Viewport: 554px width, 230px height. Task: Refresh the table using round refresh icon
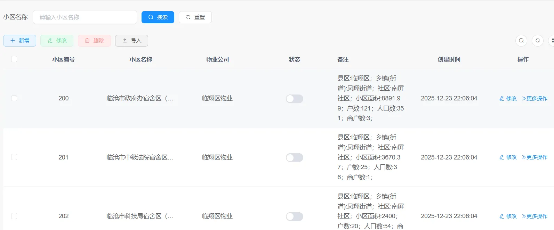(x=537, y=41)
